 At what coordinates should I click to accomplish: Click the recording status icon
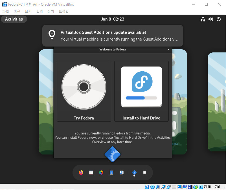tap(185, 187)
